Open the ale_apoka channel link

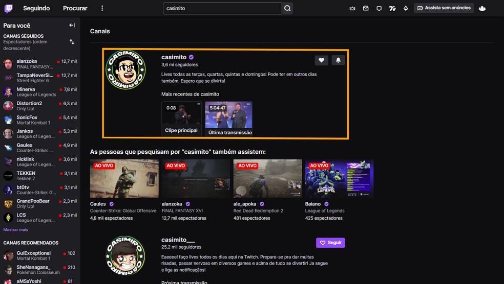[x=245, y=204]
